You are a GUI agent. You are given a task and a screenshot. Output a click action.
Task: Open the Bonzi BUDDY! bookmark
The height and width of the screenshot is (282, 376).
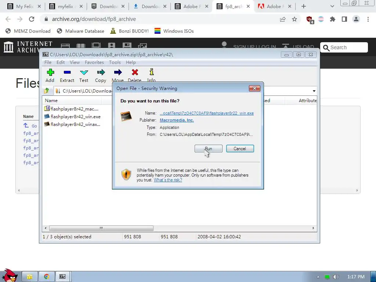[130, 31]
